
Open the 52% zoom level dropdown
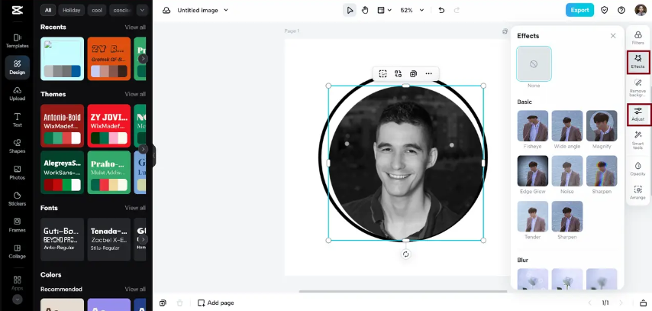click(x=412, y=11)
